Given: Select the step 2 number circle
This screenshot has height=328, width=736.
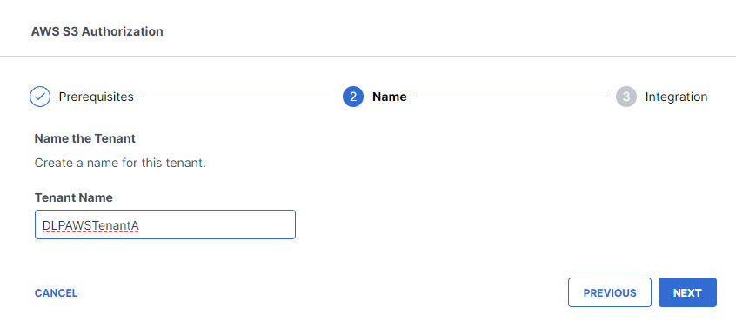Looking at the screenshot, I should click(353, 97).
